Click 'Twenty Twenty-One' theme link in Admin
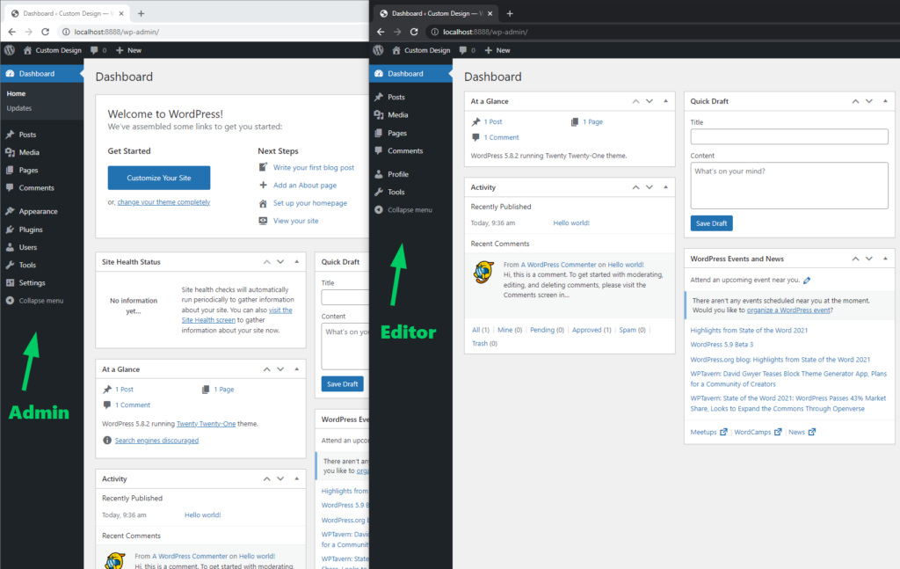This screenshot has width=900, height=569. [206, 424]
